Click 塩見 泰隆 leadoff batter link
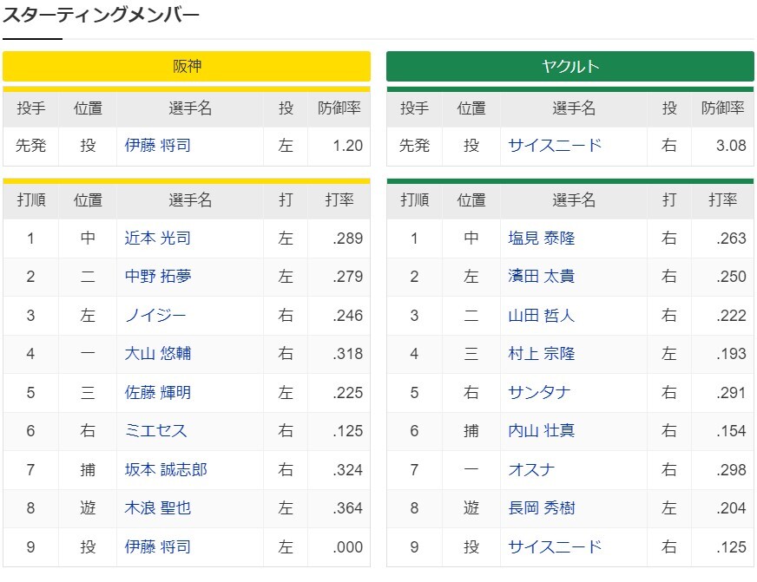This screenshot has width=757, height=582. point(541,238)
